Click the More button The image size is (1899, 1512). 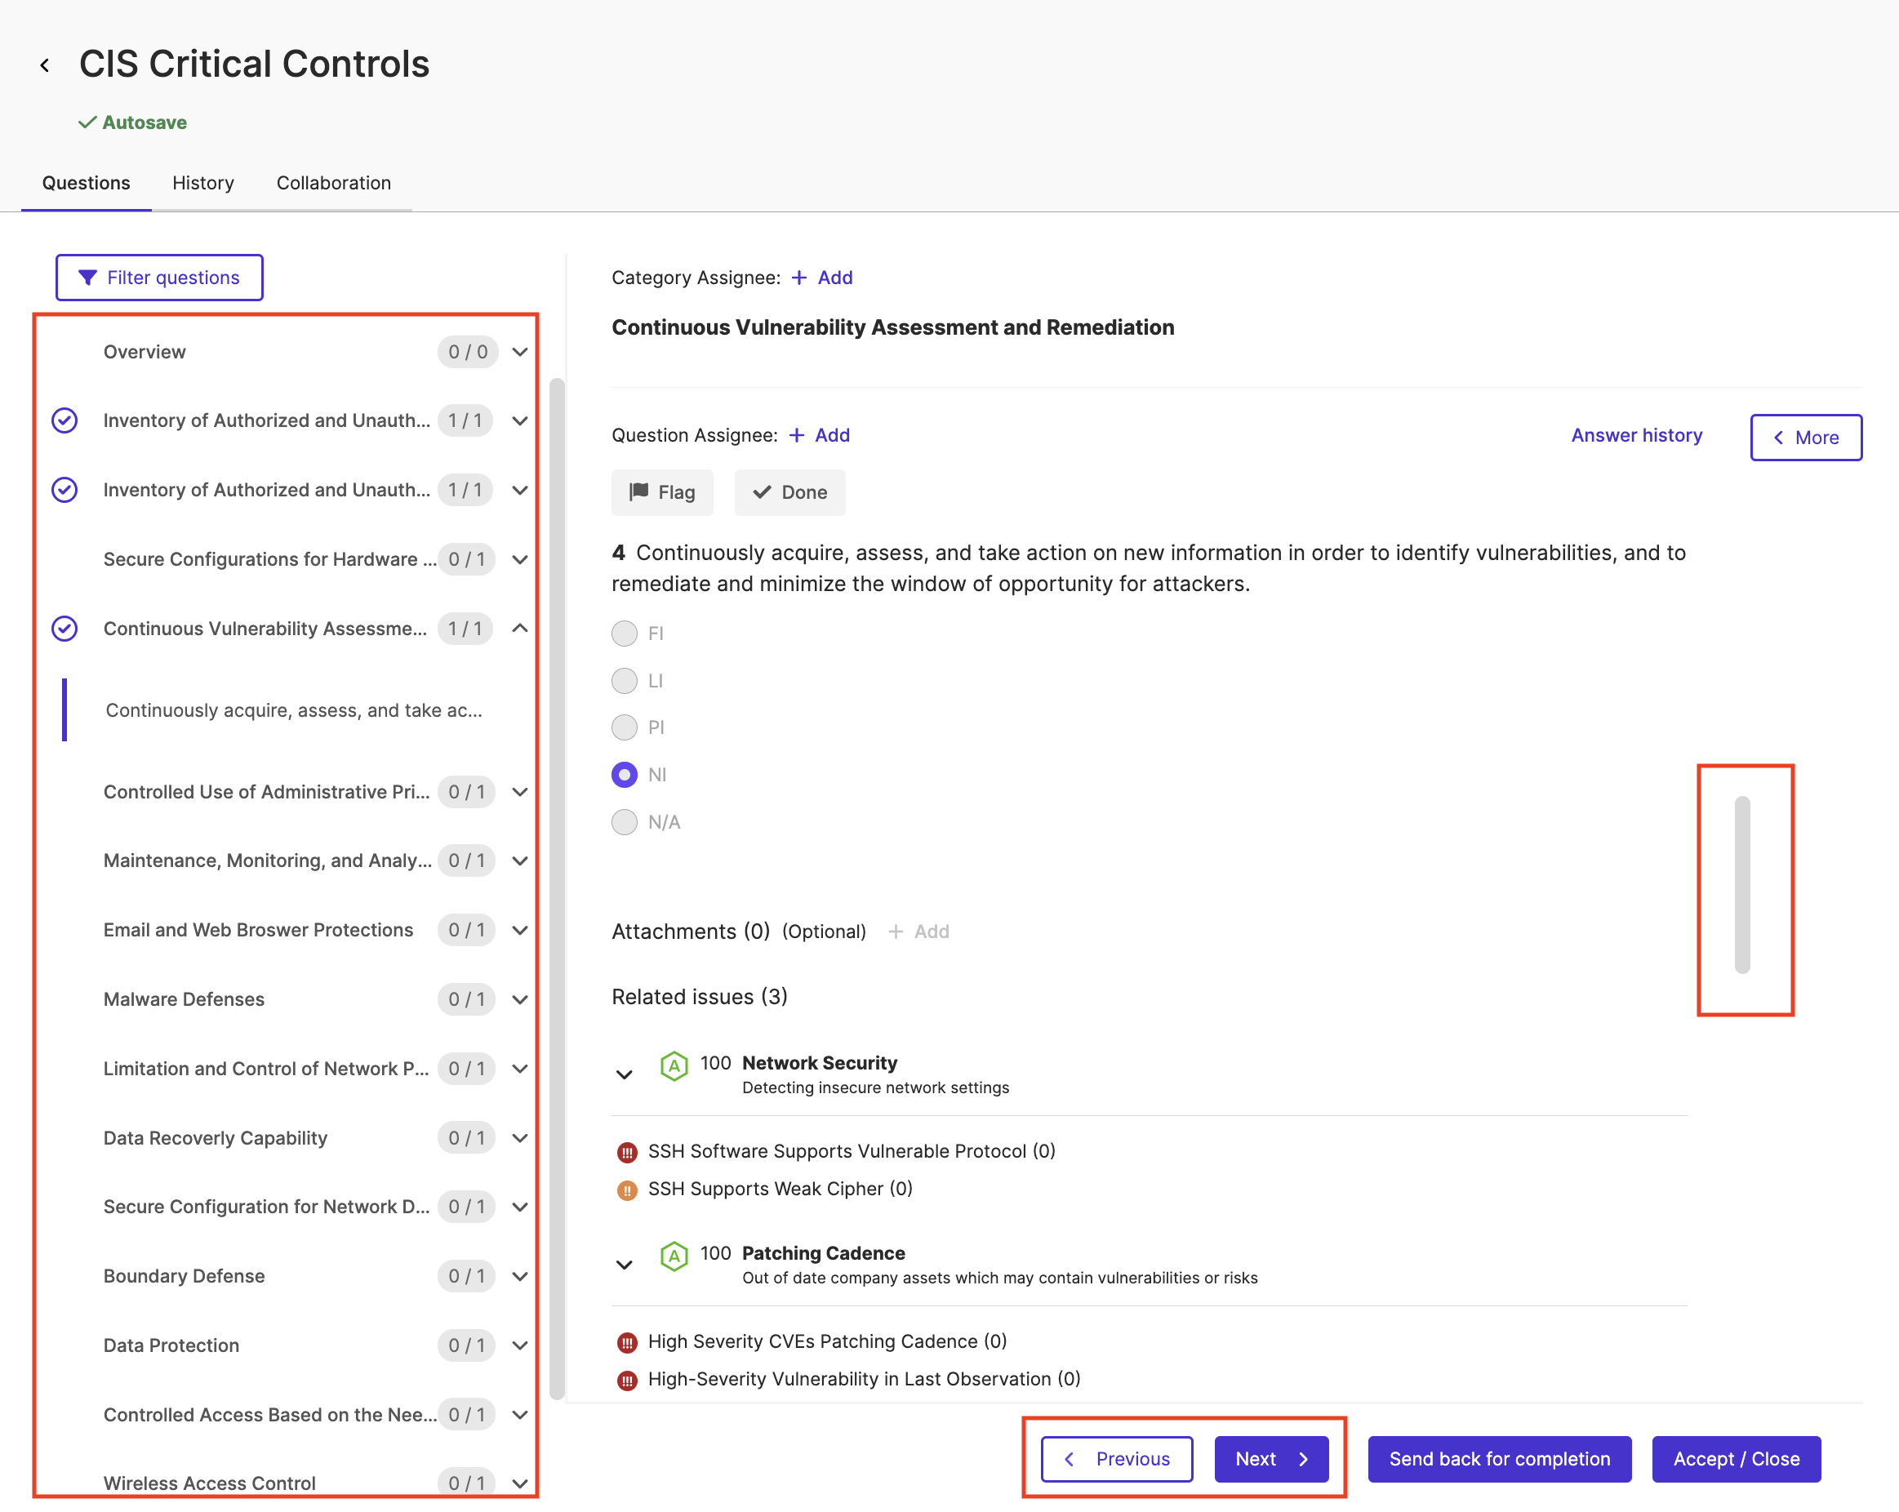1806,438
